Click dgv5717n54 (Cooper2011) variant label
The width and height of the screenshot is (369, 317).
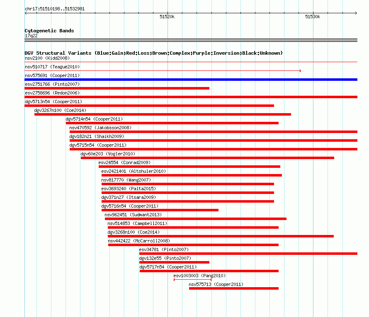click(168, 267)
